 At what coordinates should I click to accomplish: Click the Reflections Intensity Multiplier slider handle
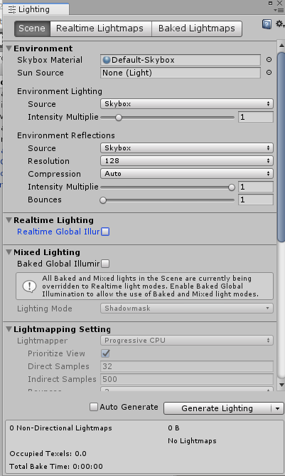coord(232,187)
